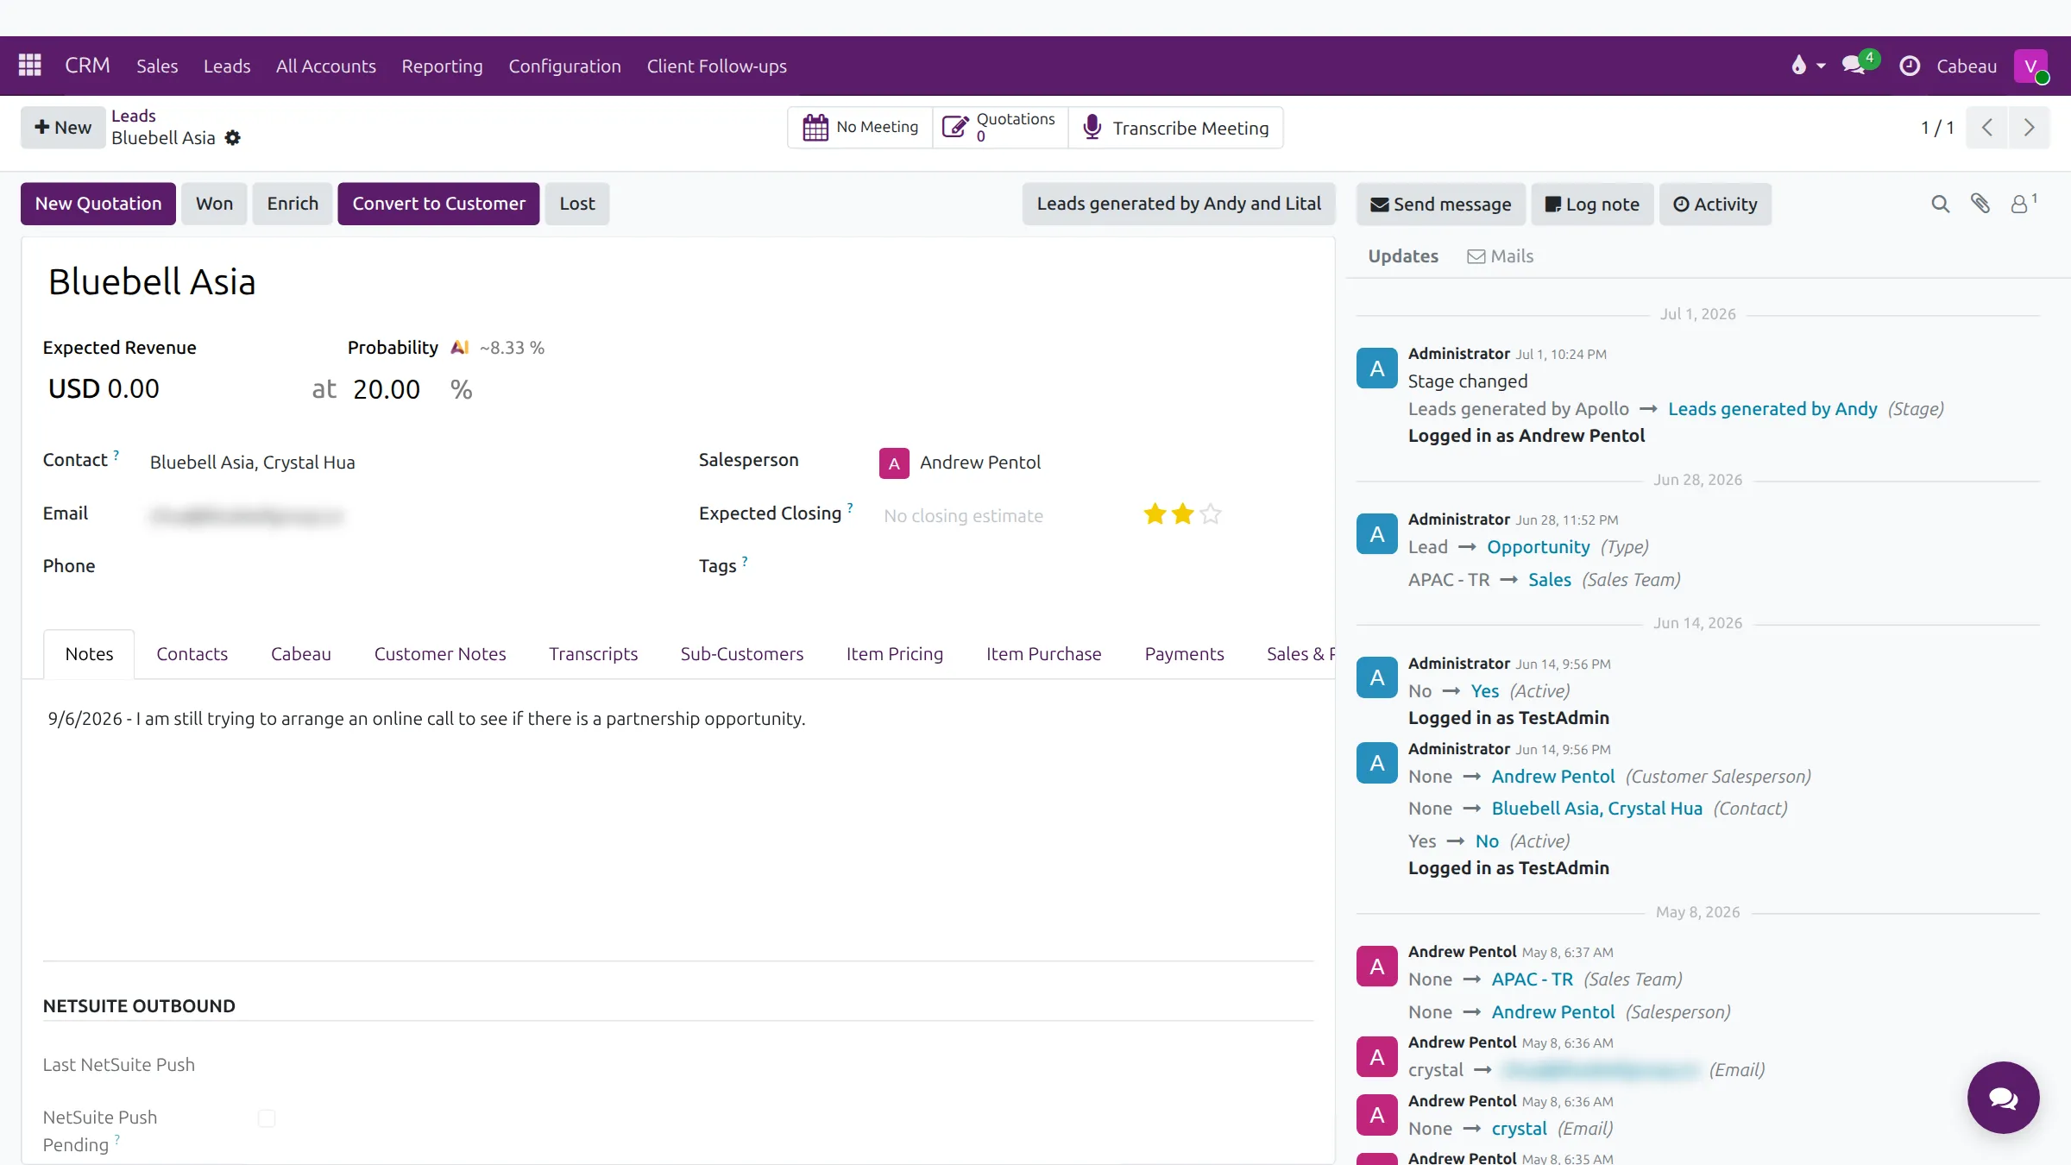Set priority to two stars
2071x1165 pixels.
1183,515
